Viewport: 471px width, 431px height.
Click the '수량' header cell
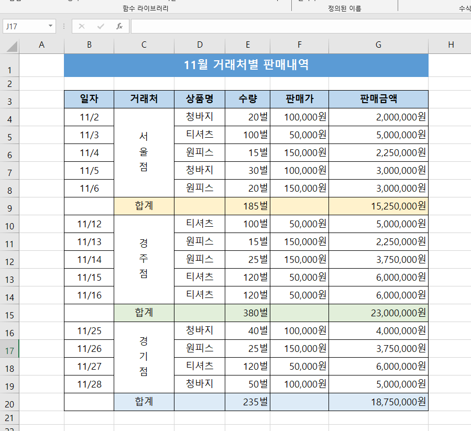coord(248,99)
